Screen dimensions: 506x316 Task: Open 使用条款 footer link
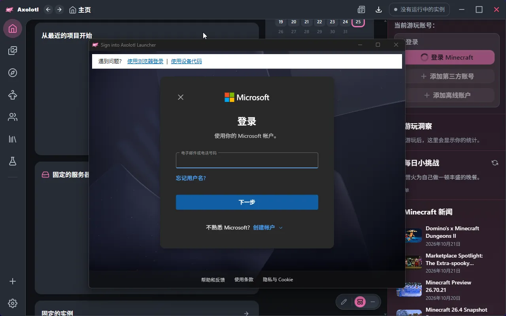[x=244, y=280]
